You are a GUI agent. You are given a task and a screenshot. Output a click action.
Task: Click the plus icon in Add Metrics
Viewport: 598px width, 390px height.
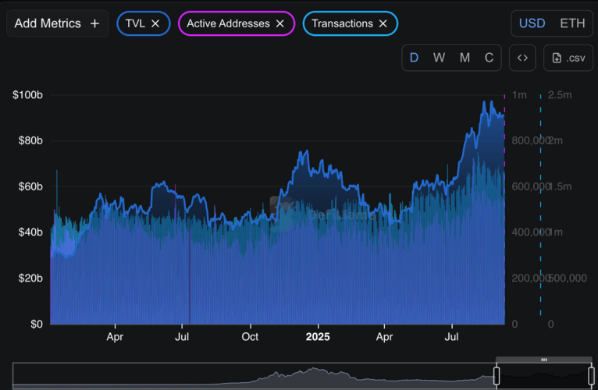[x=94, y=23]
